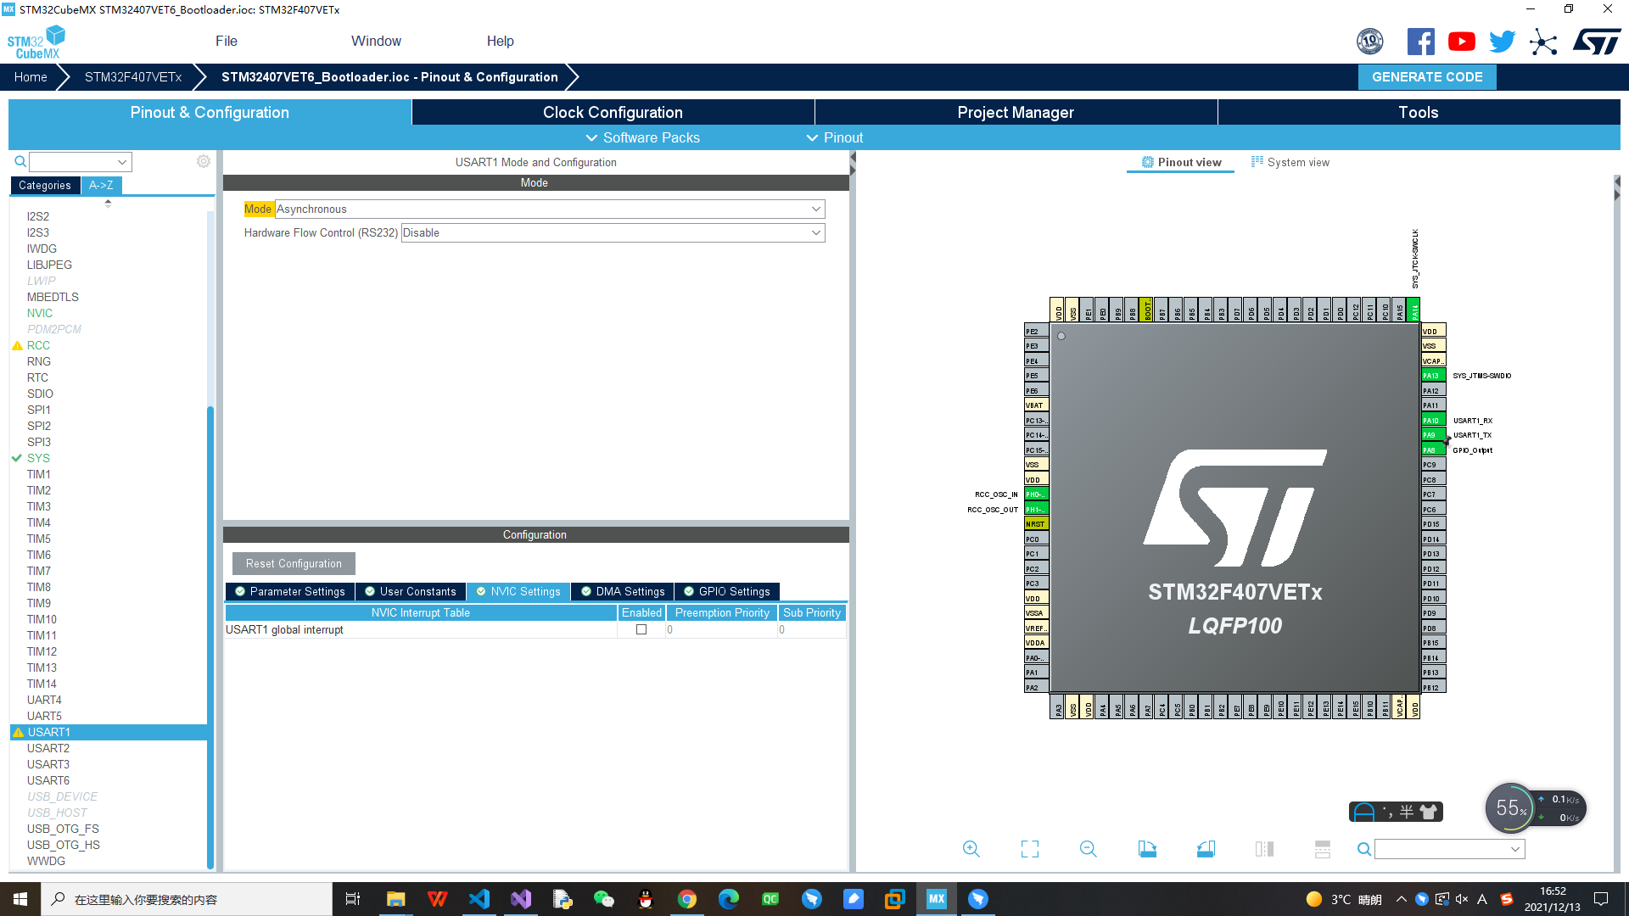Zoom in on the pinout view
This screenshot has height=916, width=1629.
[971, 848]
